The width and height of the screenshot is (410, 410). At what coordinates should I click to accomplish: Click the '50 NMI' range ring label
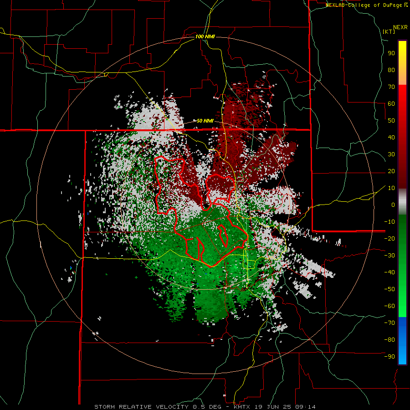[x=205, y=121]
